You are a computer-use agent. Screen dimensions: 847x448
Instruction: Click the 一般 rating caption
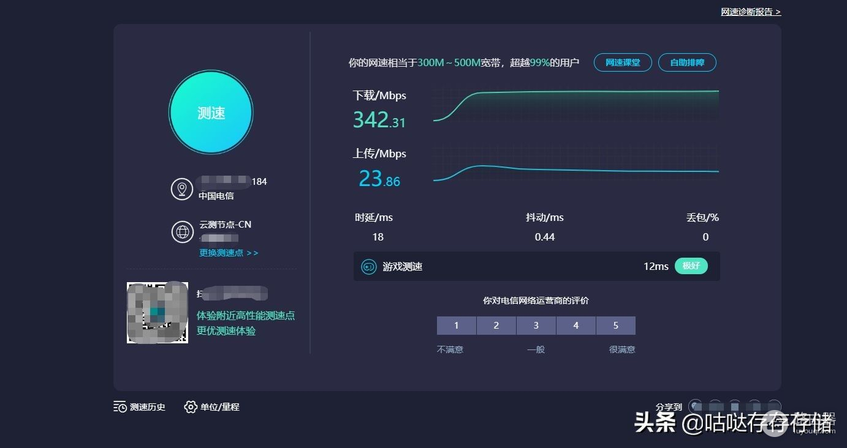click(x=536, y=349)
